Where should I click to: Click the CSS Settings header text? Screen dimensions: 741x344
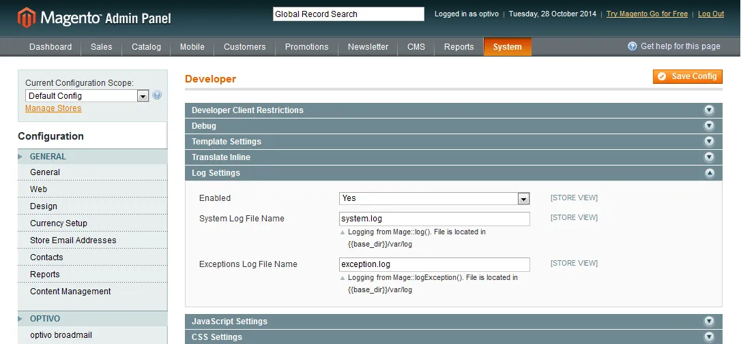(216, 337)
